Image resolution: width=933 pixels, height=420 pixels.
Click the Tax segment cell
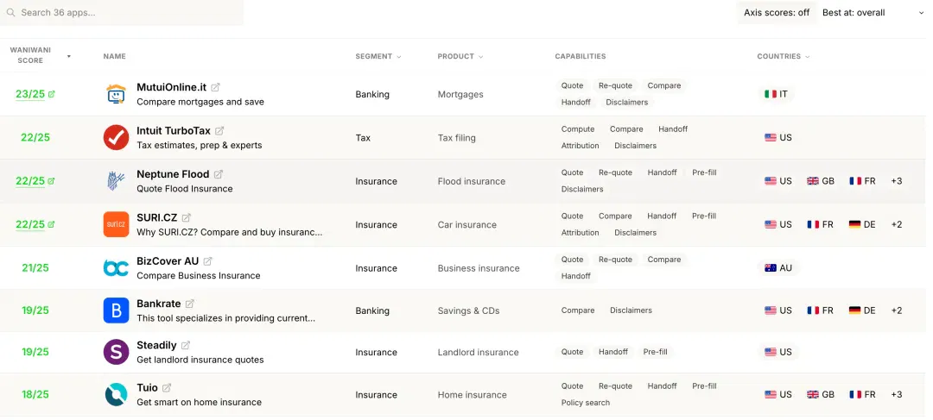pos(363,138)
